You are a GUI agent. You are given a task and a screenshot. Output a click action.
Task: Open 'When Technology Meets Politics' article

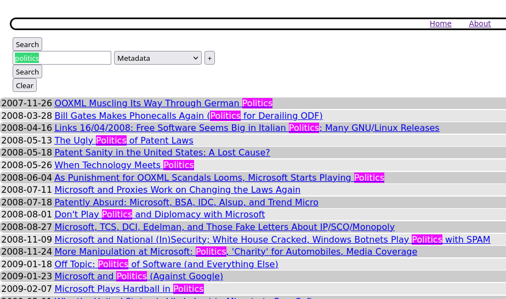124,165
